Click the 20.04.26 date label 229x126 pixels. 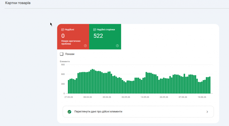pos(107,97)
